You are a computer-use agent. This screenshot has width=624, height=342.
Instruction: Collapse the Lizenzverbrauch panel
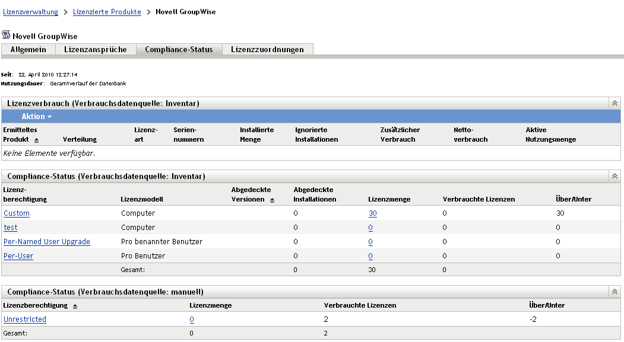tap(615, 103)
